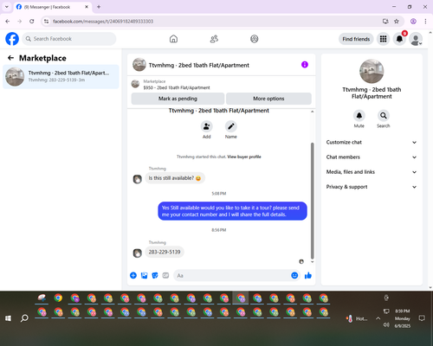Open the Home feed icon
Viewport: 433px width, 346px height.
point(173,39)
